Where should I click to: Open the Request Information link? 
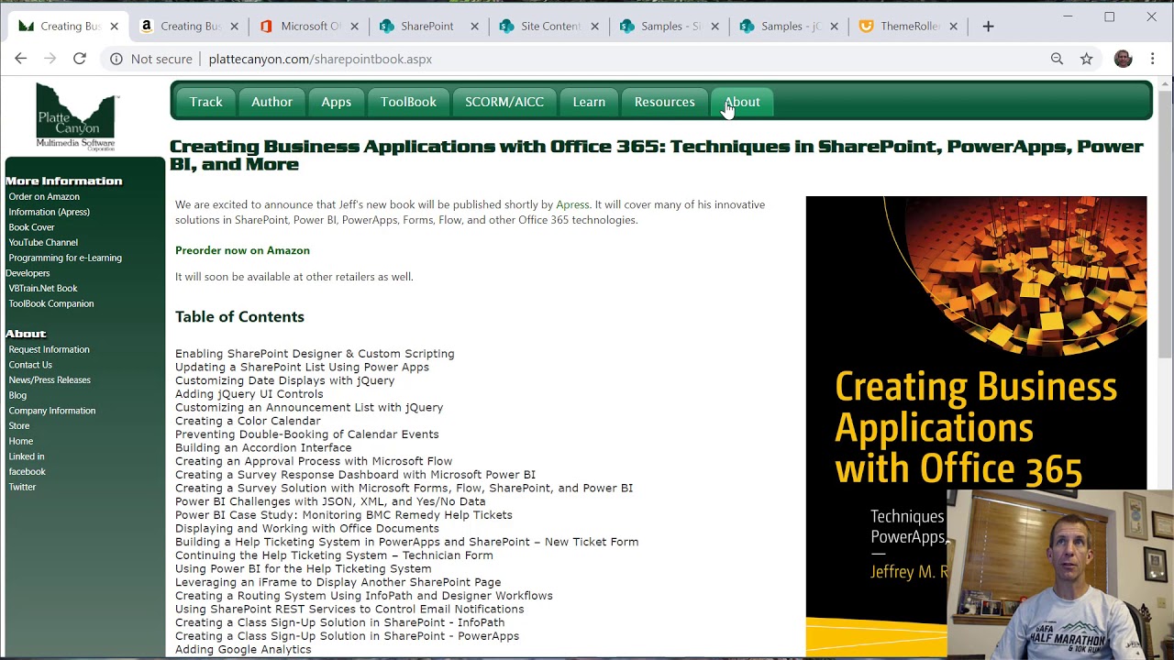point(49,349)
